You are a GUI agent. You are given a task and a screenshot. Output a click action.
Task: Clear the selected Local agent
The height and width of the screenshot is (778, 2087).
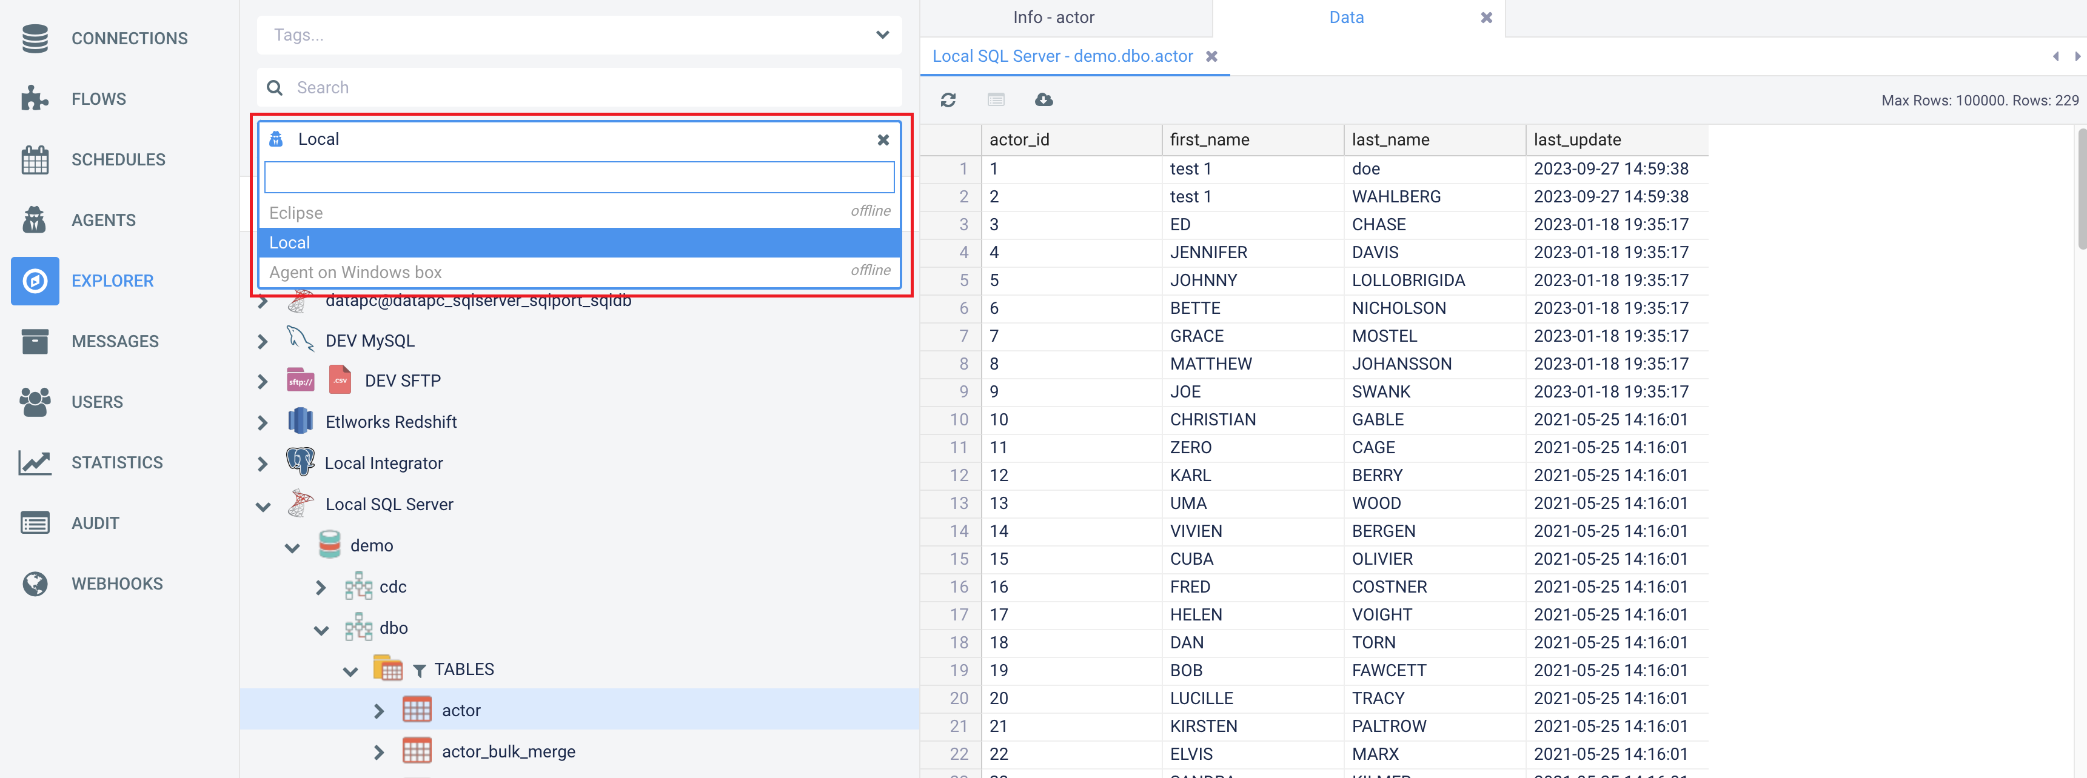pyautogui.click(x=883, y=140)
